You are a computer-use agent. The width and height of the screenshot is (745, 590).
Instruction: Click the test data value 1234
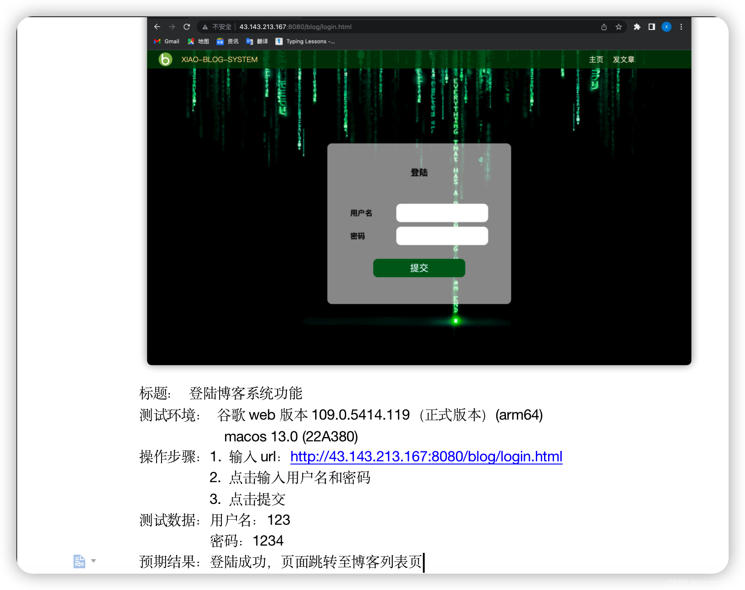[x=268, y=541]
